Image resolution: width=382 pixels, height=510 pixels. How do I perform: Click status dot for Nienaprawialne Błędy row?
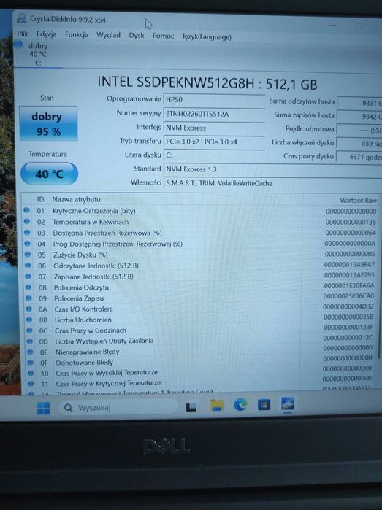point(30,352)
